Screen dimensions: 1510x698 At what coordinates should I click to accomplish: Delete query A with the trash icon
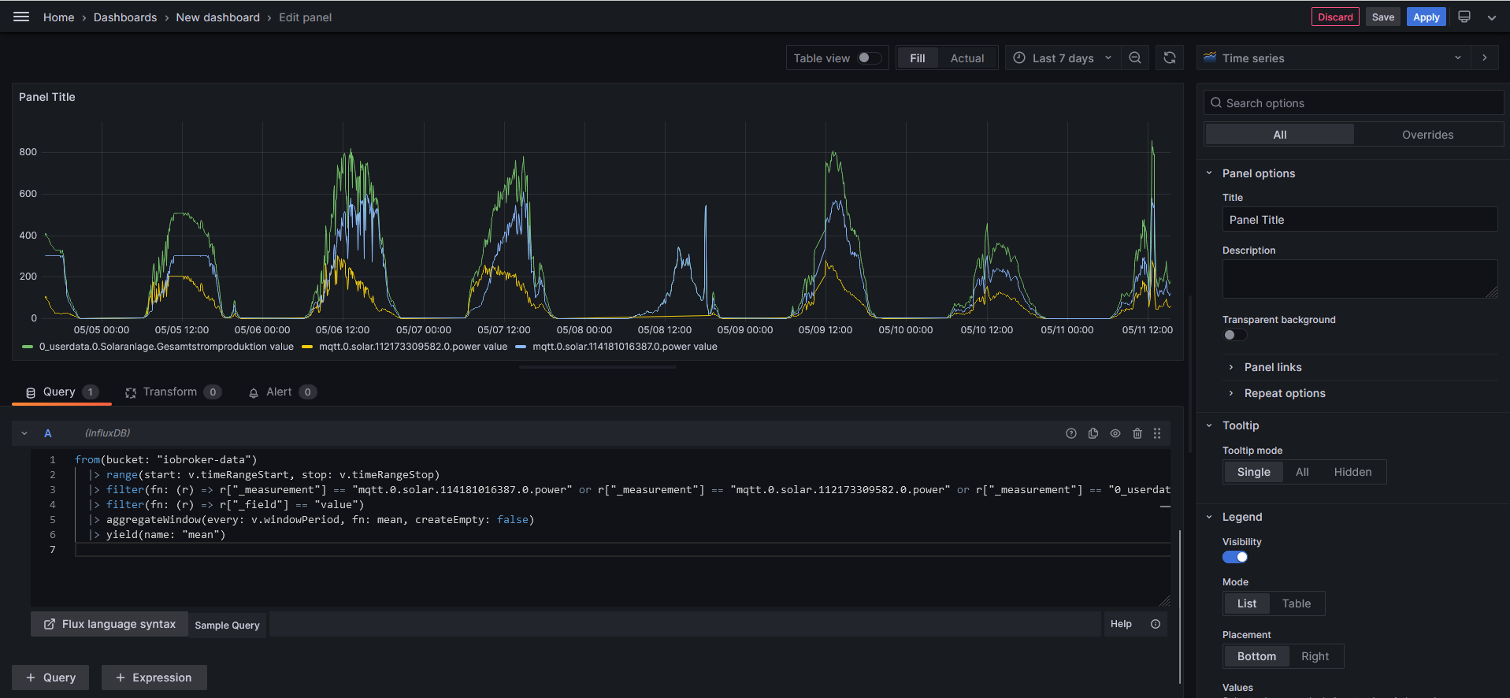point(1137,433)
